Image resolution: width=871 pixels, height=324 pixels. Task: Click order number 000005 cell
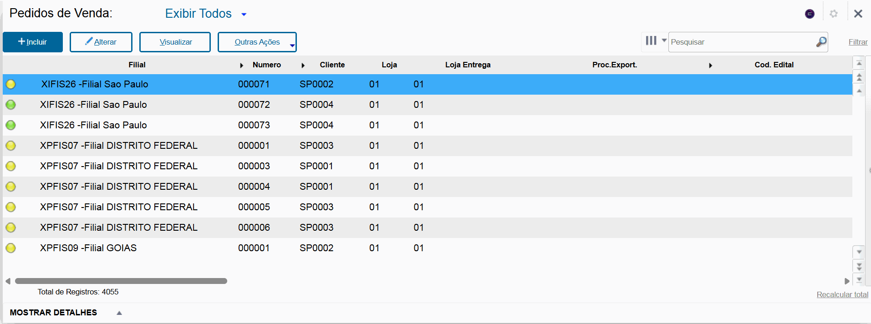(x=254, y=207)
